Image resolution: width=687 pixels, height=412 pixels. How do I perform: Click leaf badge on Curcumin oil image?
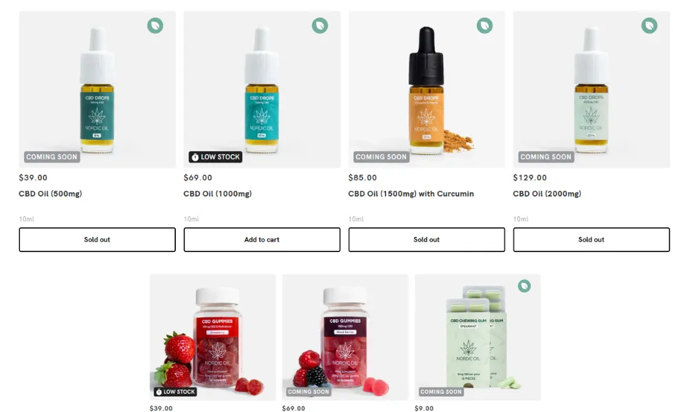(x=484, y=25)
